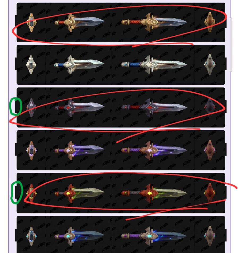Select the dark pommel icon circled in green

pyautogui.click(x=31, y=108)
